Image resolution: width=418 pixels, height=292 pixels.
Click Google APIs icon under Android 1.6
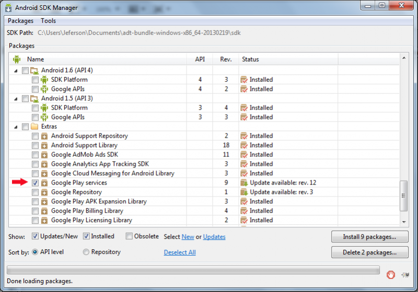pyautogui.click(x=44, y=89)
